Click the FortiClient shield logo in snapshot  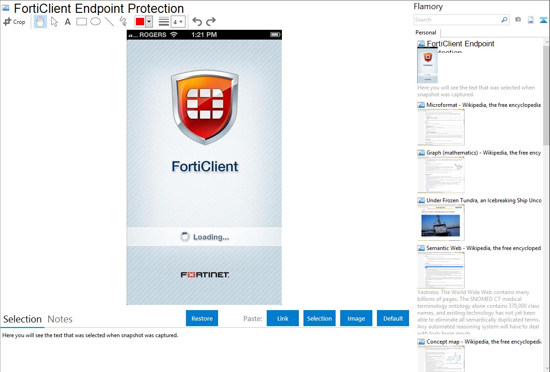[x=205, y=107]
